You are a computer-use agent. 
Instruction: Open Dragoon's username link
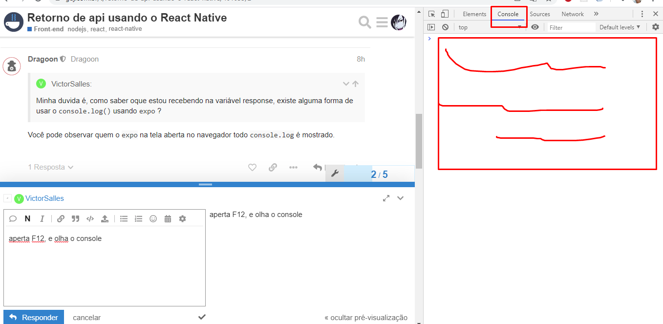pyautogui.click(x=43, y=59)
